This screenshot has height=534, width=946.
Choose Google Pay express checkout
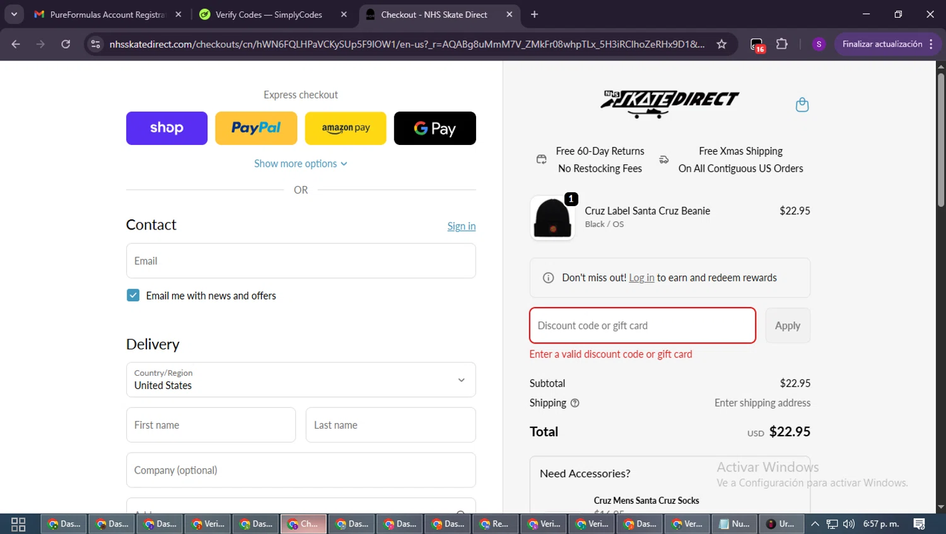point(435,128)
